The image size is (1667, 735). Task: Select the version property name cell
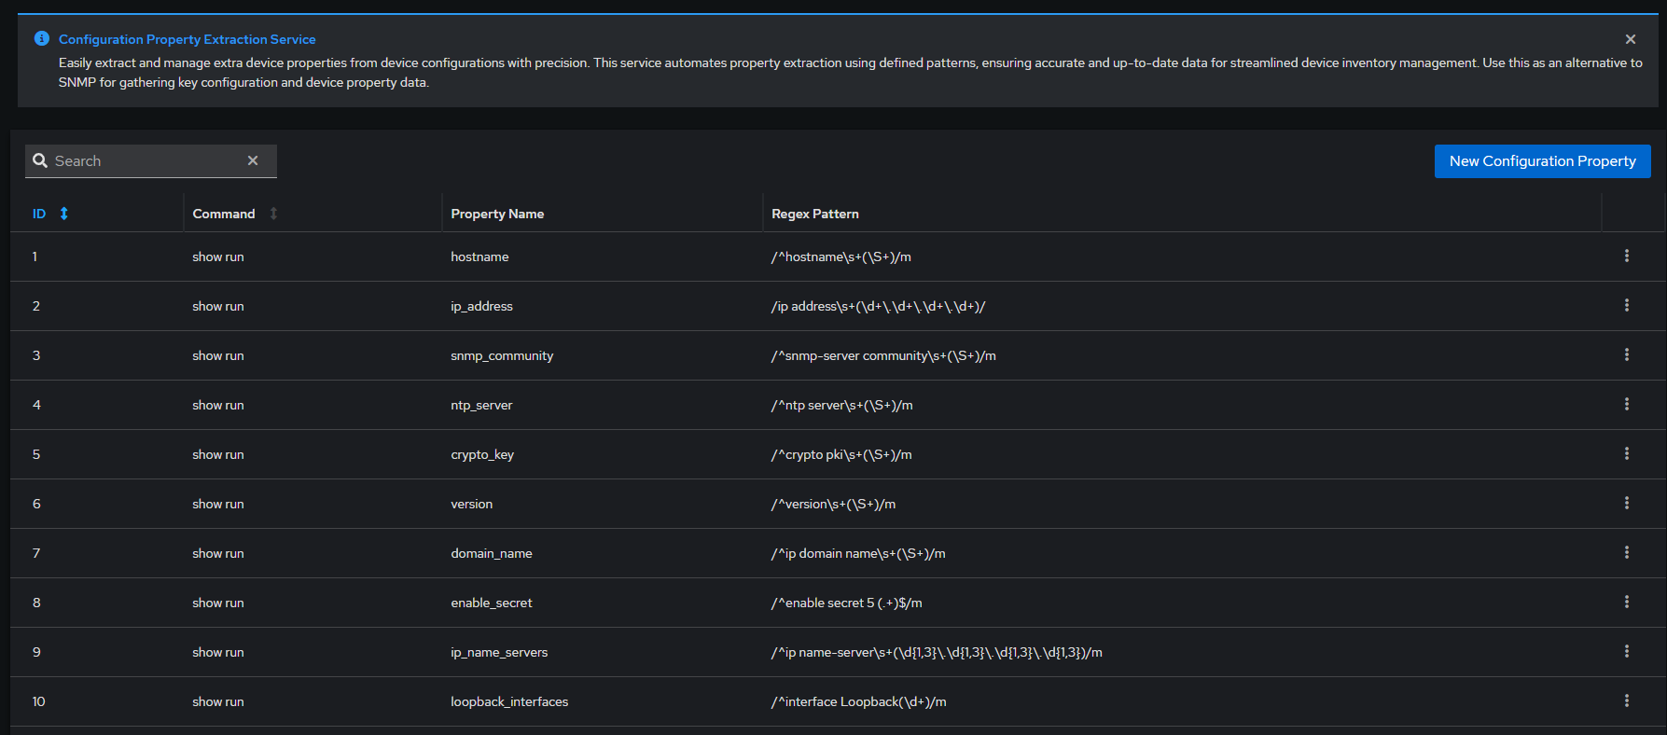coord(471,504)
